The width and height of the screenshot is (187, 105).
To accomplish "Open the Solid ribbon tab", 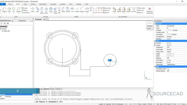I will click(25, 4).
